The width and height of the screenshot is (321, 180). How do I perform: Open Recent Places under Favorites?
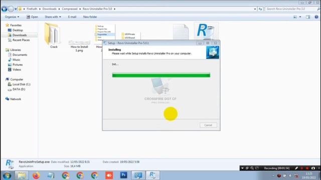[x=21, y=40]
